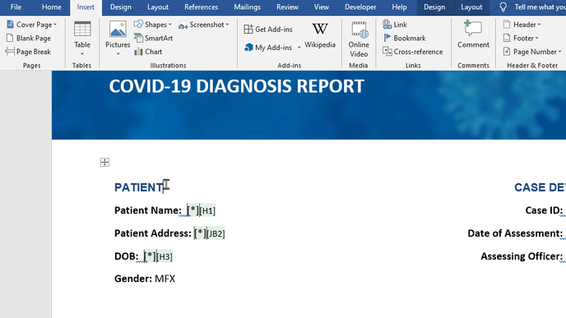
Task: Click the Pictures icon
Action: point(118,30)
